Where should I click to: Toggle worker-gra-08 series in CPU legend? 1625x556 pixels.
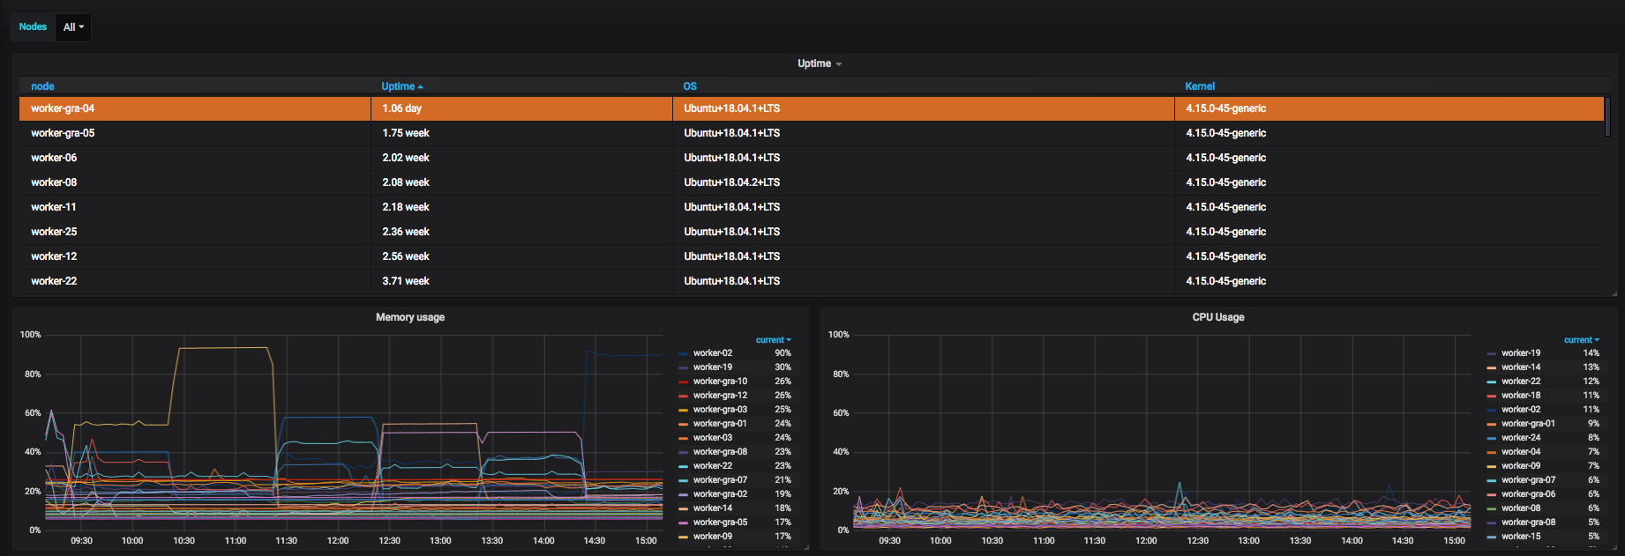(1528, 523)
